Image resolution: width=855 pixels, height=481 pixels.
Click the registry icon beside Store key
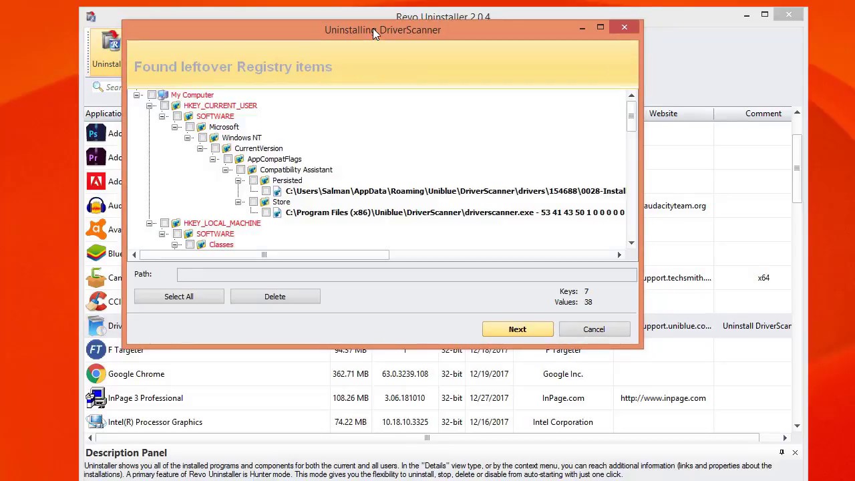click(265, 202)
